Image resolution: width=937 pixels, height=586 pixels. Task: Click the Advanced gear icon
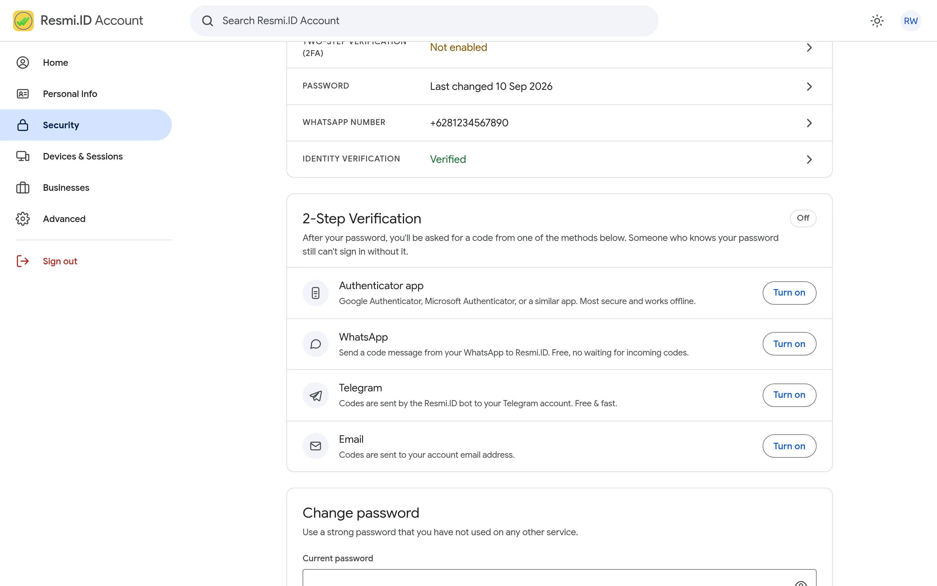tap(23, 218)
